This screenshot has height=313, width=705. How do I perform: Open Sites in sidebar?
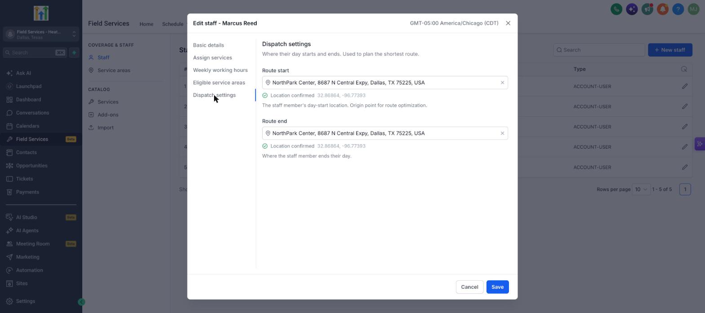(41, 284)
